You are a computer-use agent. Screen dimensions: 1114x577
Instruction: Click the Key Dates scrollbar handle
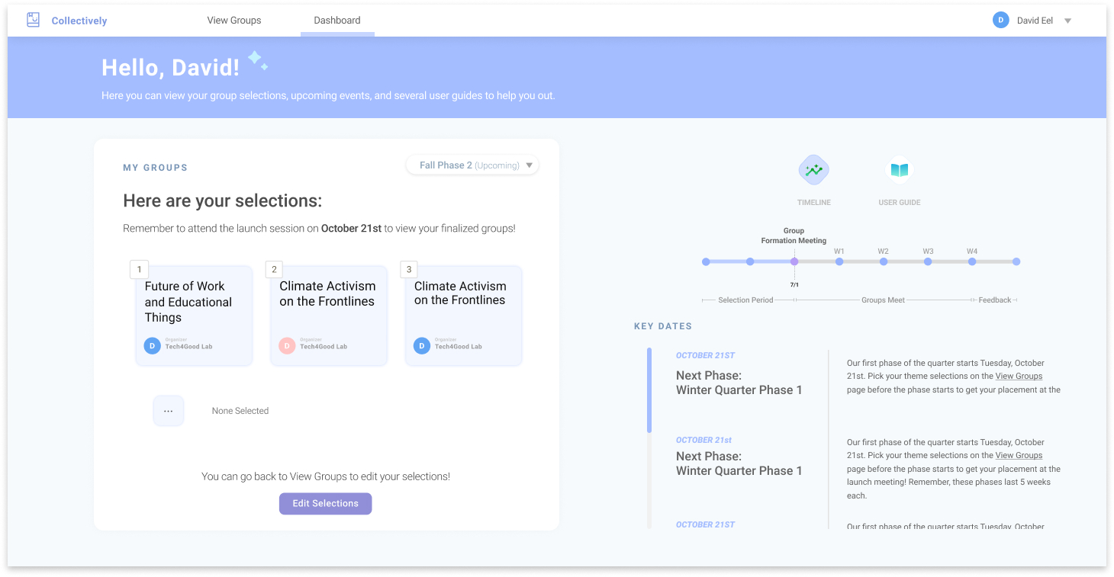(649, 390)
